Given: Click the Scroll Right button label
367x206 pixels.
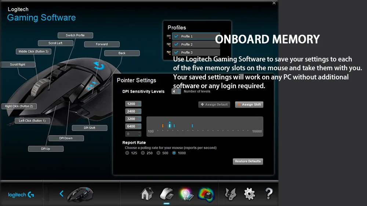Looking at the screenshot, I should [18, 65].
